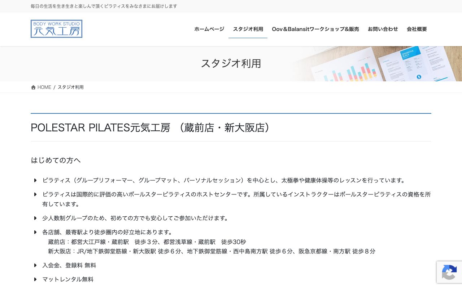Select the スタジオ利用 navigation tab
The height and width of the screenshot is (288, 462).
248,29
